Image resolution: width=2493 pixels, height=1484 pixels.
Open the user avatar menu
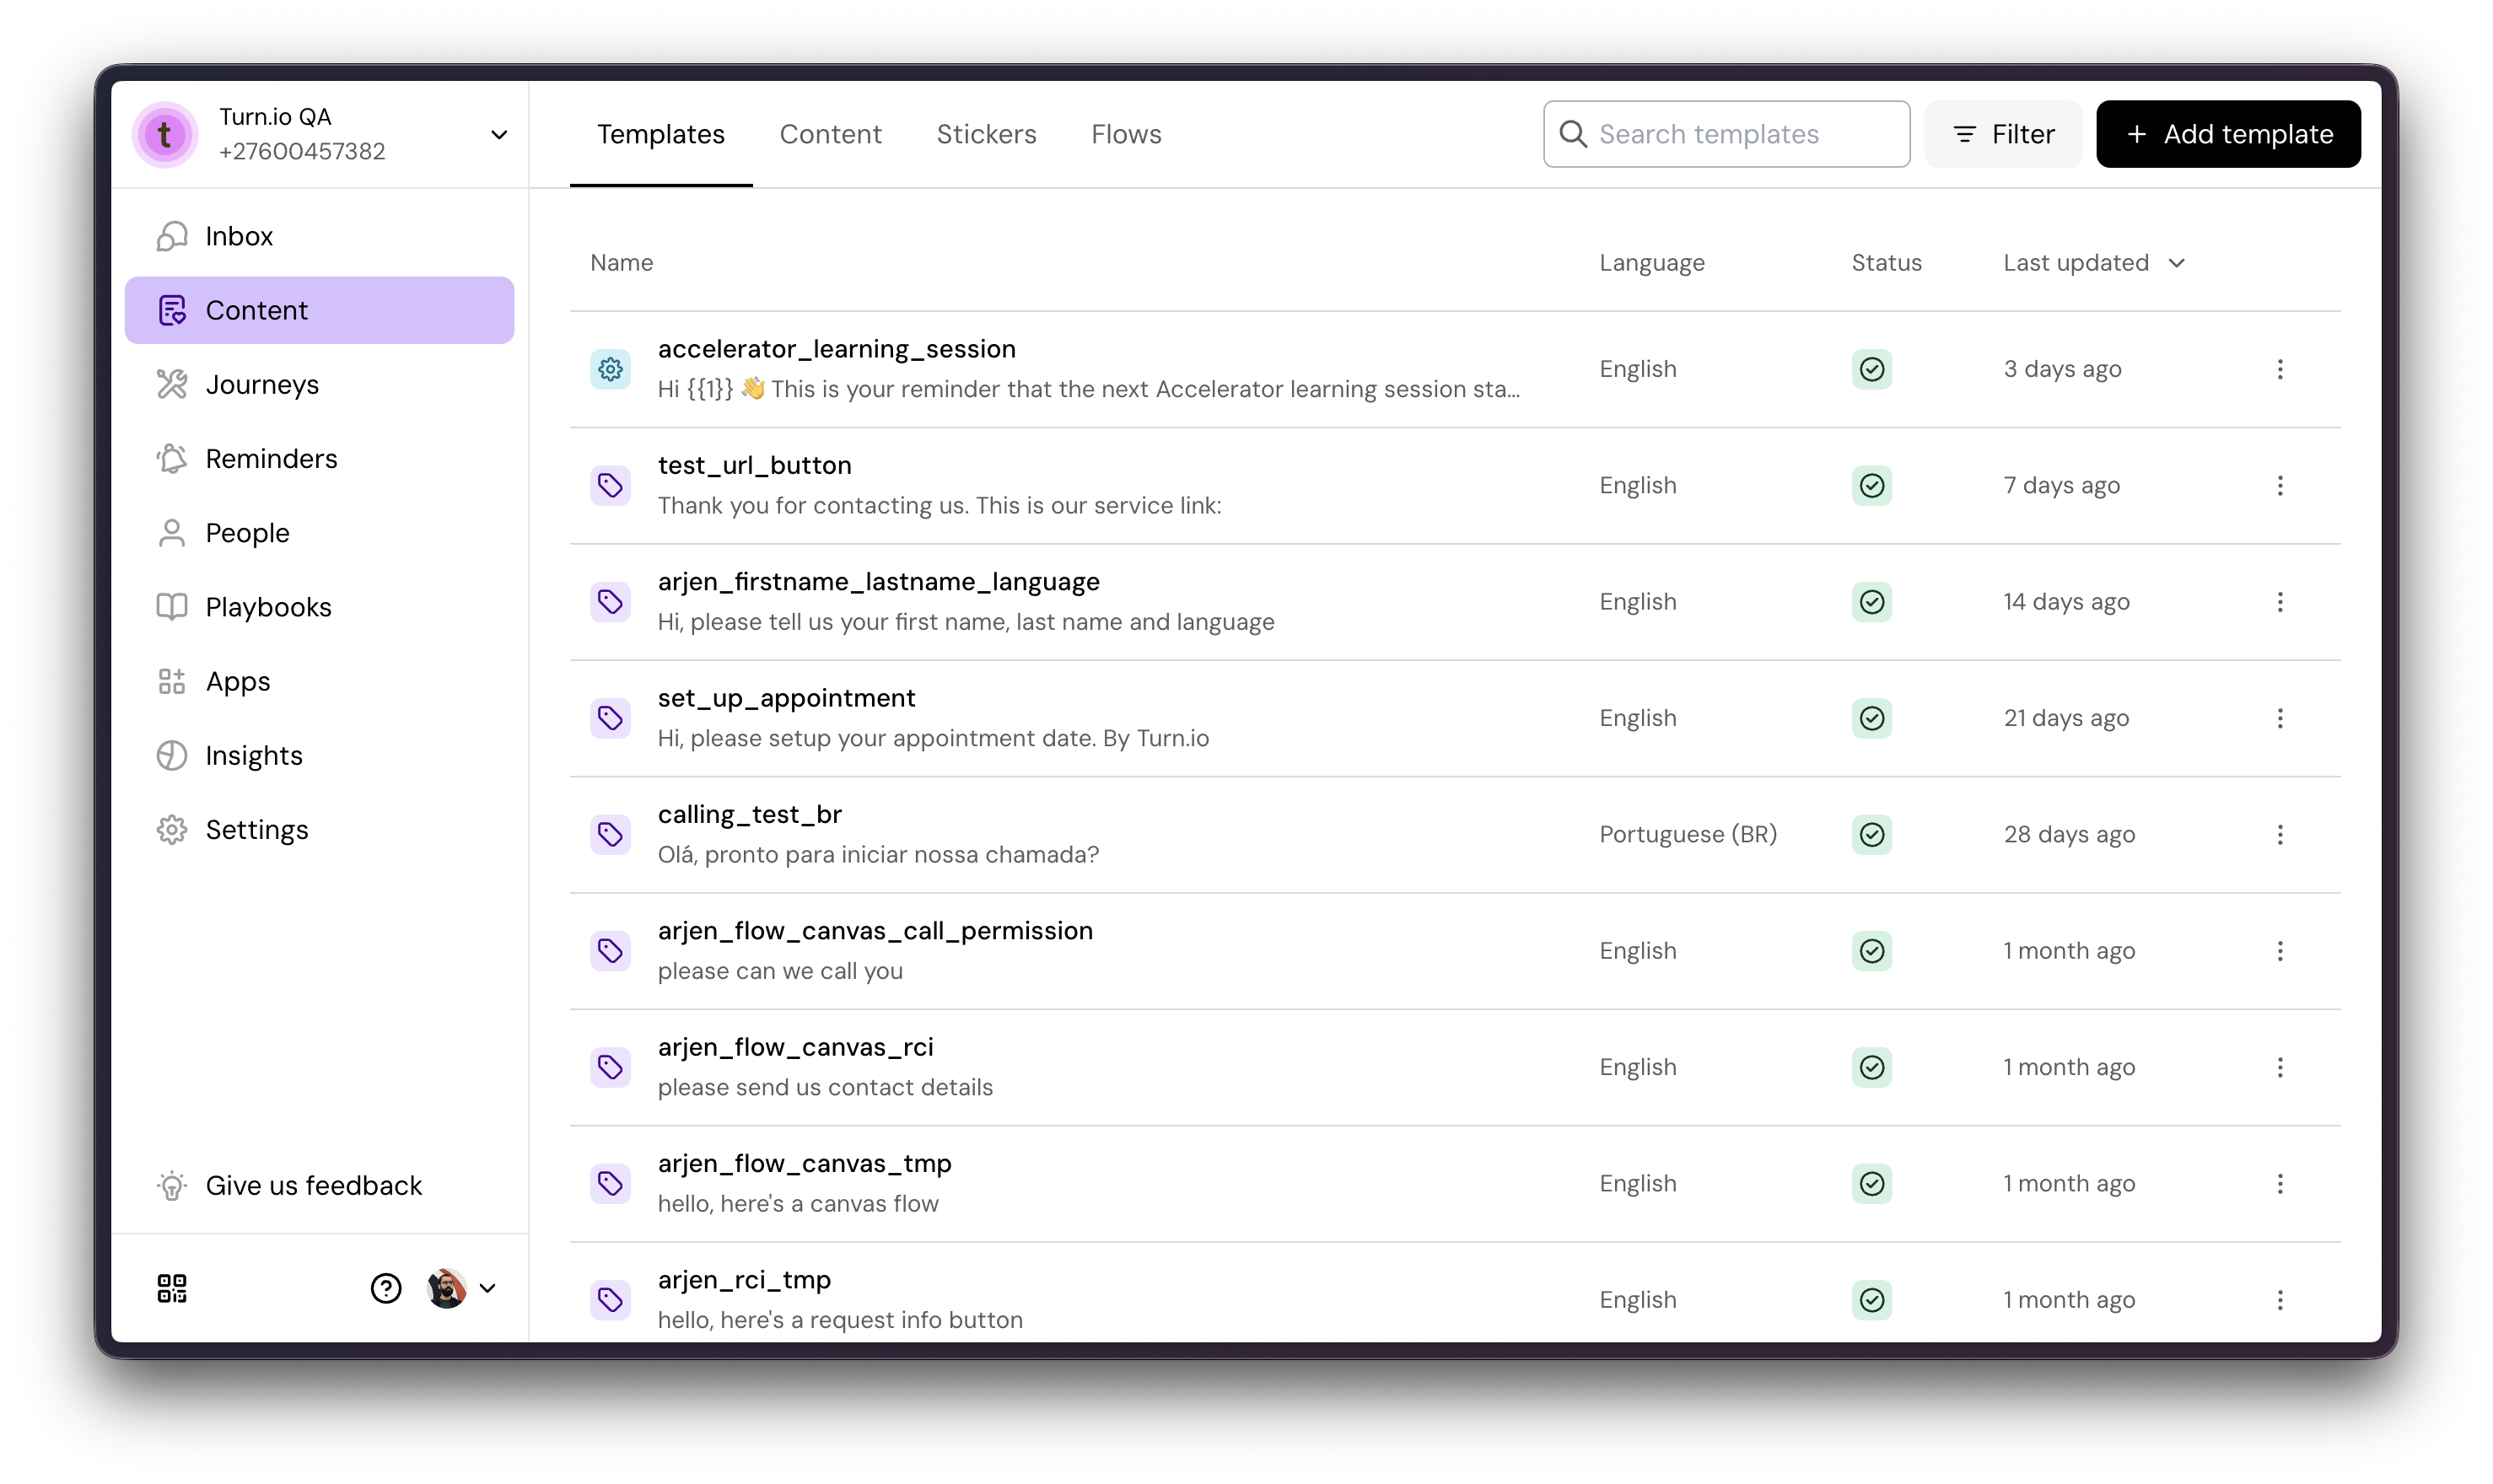[x=461, y=1288]
